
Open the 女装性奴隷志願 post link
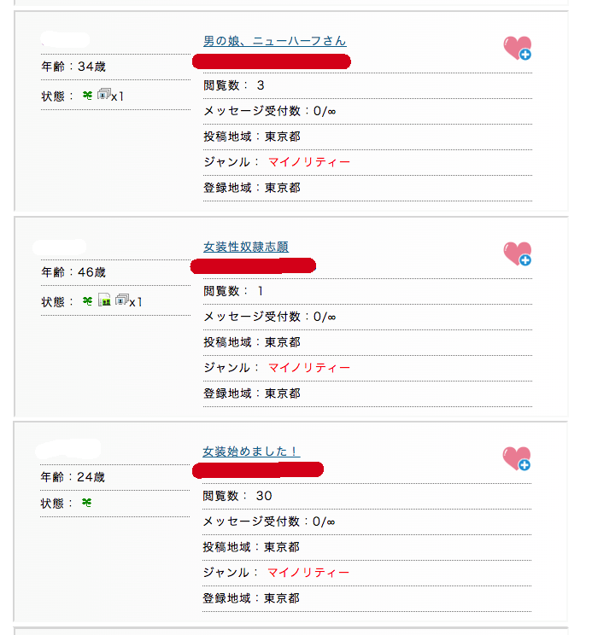(x=246, y=247)
